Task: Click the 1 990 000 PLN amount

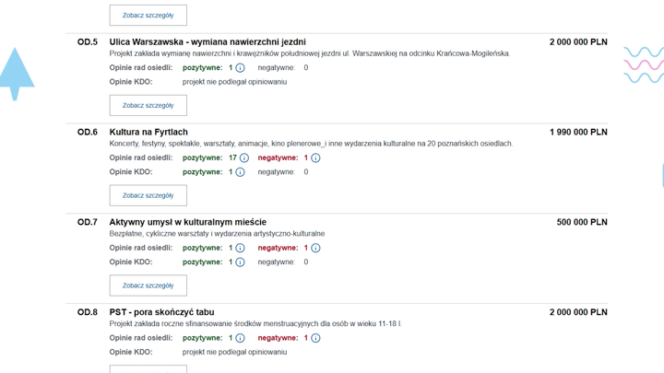Action: pyautogui.click(x=578, y=133)
